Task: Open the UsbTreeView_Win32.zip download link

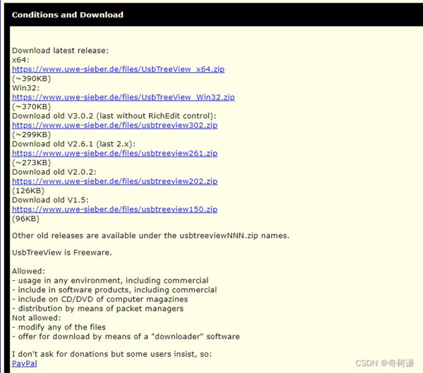Action: 123,97
